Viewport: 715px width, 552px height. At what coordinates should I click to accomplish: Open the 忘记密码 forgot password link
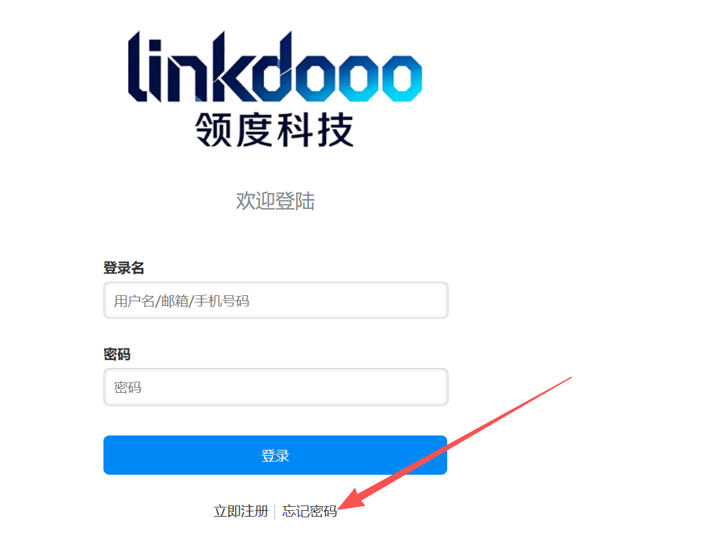pyautogui.click(x=309, y=511)
